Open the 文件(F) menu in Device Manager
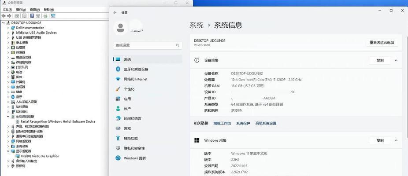 point(7,10)
